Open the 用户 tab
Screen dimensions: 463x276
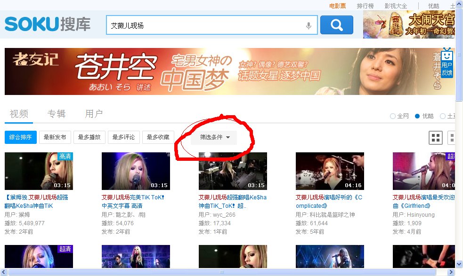pyautogui.click(x=94, y=114)
